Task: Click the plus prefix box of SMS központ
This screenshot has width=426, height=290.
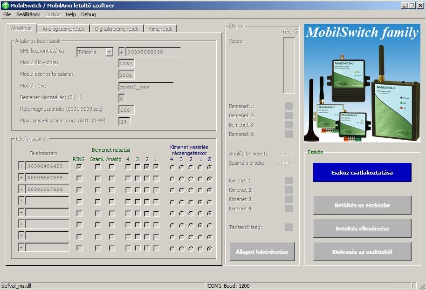Action: coord(122,52)
